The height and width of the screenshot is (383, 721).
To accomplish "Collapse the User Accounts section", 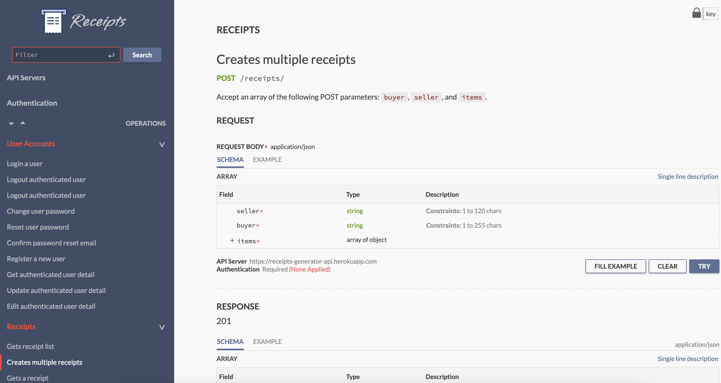I will (162, 144).
